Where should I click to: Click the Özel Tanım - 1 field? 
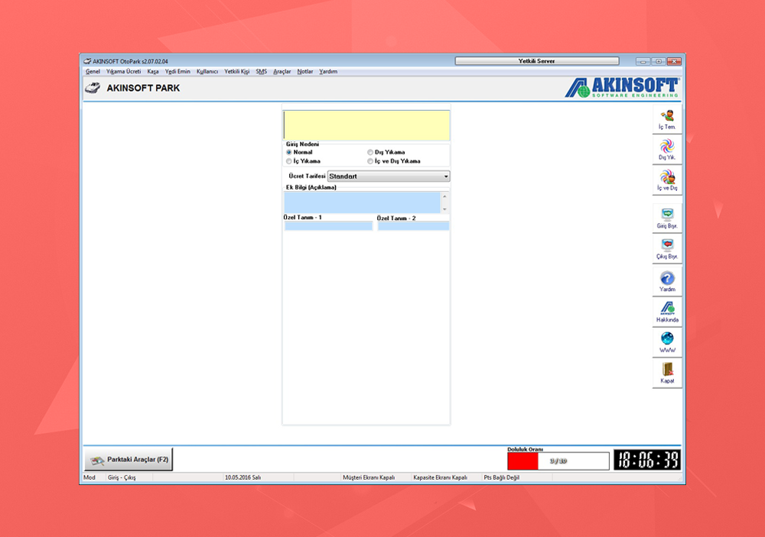coord(328,226)
